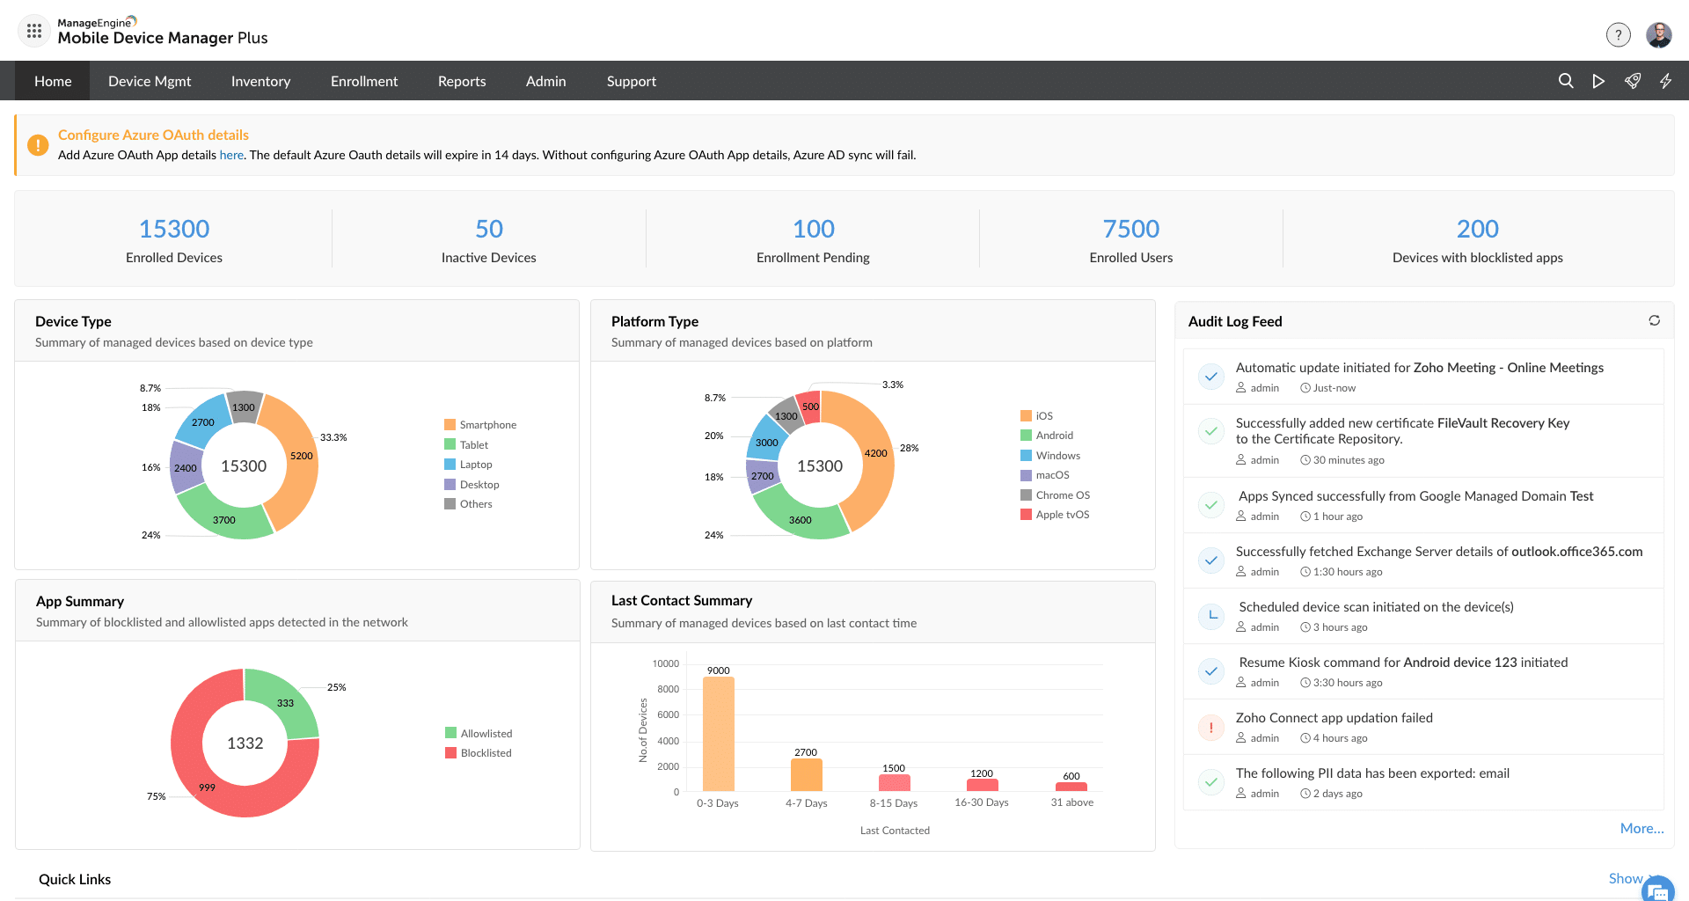Open the 15300 Enrolled Devices count
Image resolution: width=1689 pixels, height=901 pixels.
pyautogui.click(x=174, y=229)
